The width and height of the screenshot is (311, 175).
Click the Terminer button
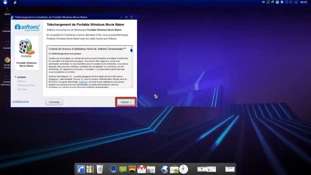tap(54, 102)
